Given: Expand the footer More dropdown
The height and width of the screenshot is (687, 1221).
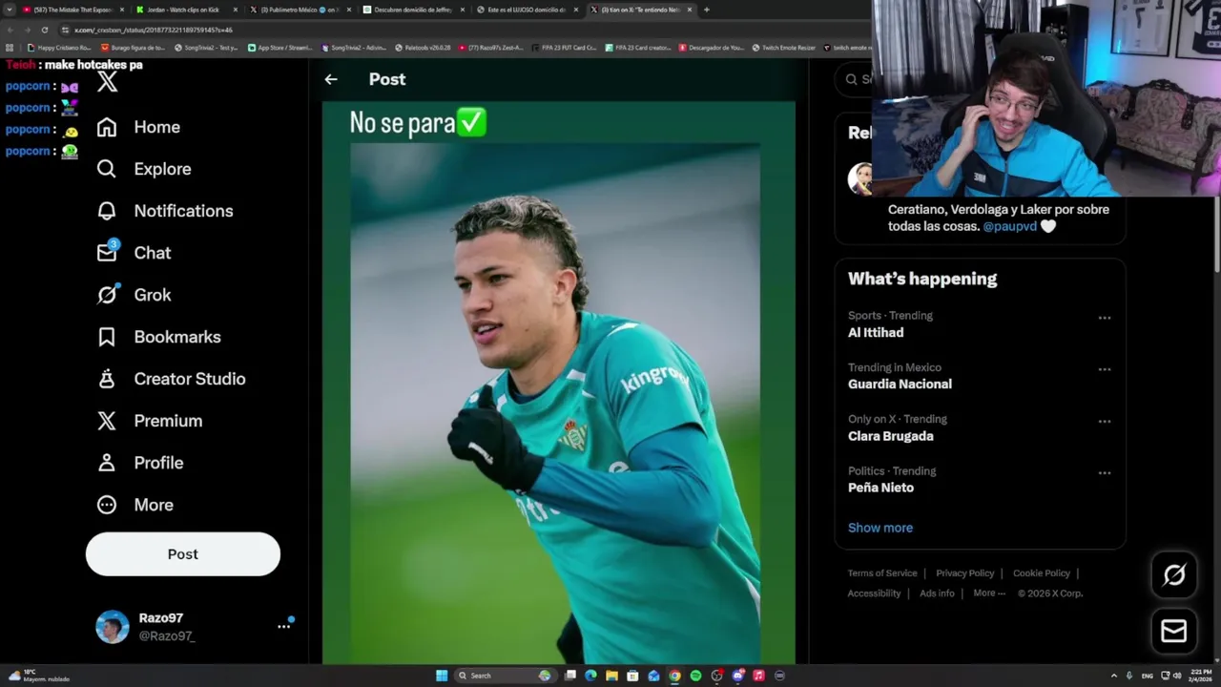Looking at the screenshot, I should pos(989,593).
